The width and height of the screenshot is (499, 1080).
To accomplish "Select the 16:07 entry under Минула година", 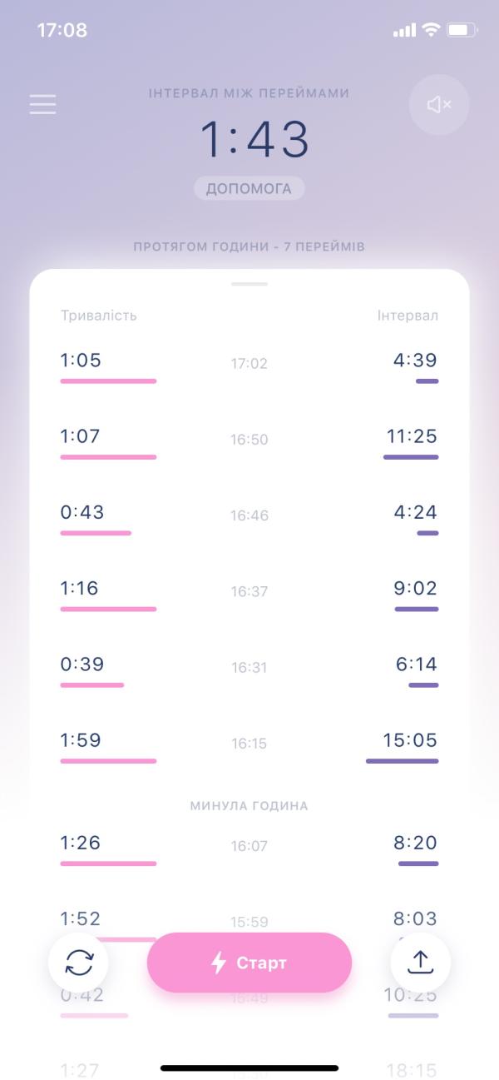I will click(249, 849).
